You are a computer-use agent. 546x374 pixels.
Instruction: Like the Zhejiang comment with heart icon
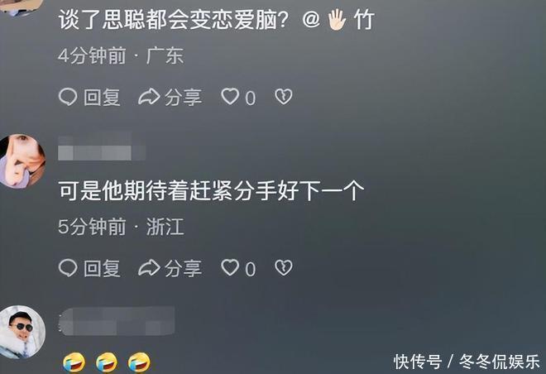coord(230,268)
